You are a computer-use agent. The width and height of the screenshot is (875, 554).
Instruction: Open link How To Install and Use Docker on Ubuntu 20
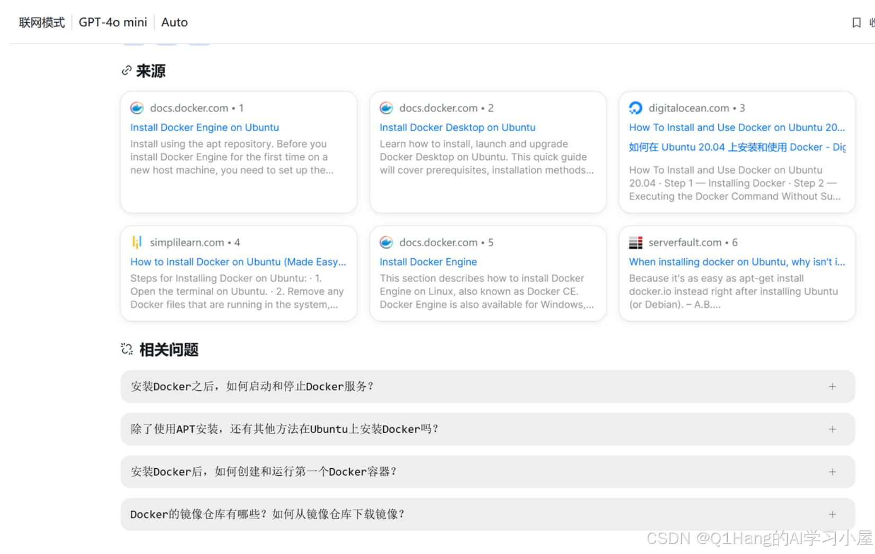[x=737, y=128]
